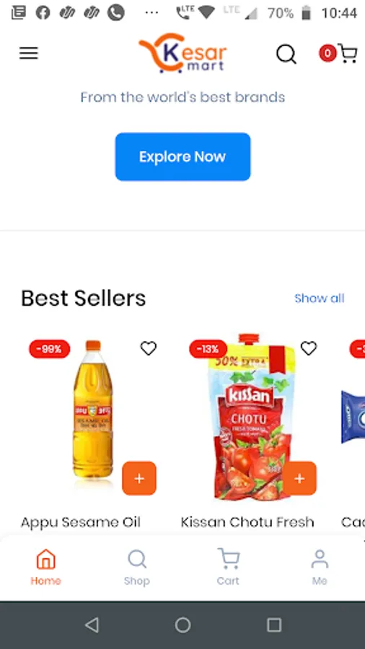This screenshot has height=649, width=365.
Task: Tap the search magnifier in header
Action: click(x=286, y=54)
